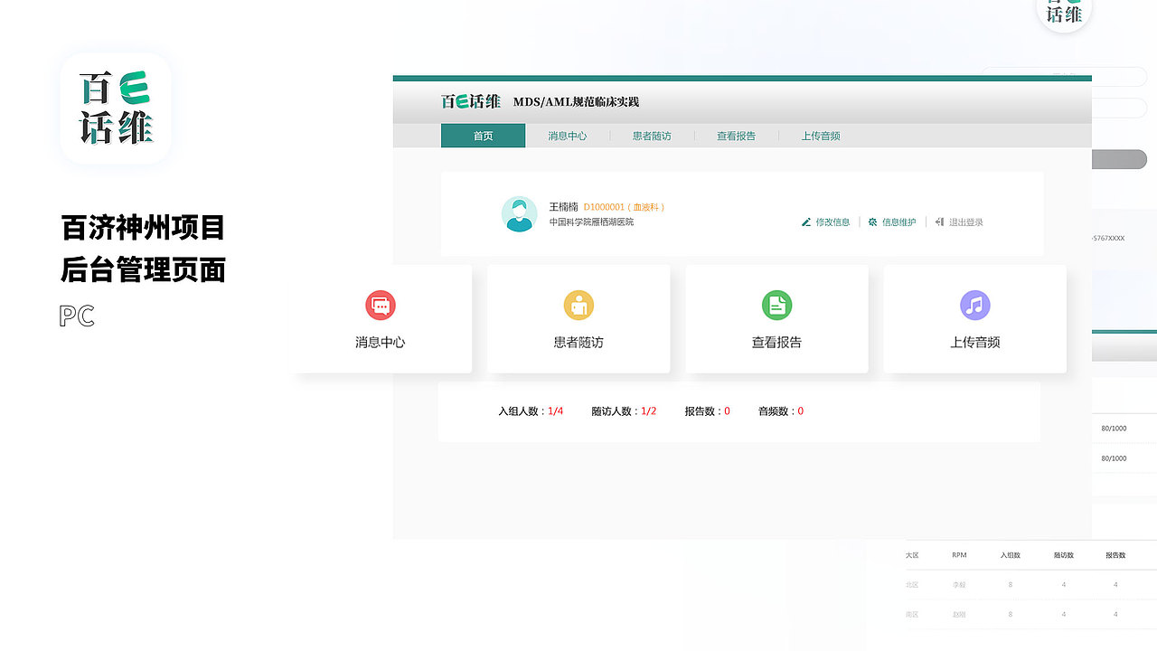The image size is (1157, 651).
Task: Click the purple 上传音频 music note icon
Action: [974, 306]
